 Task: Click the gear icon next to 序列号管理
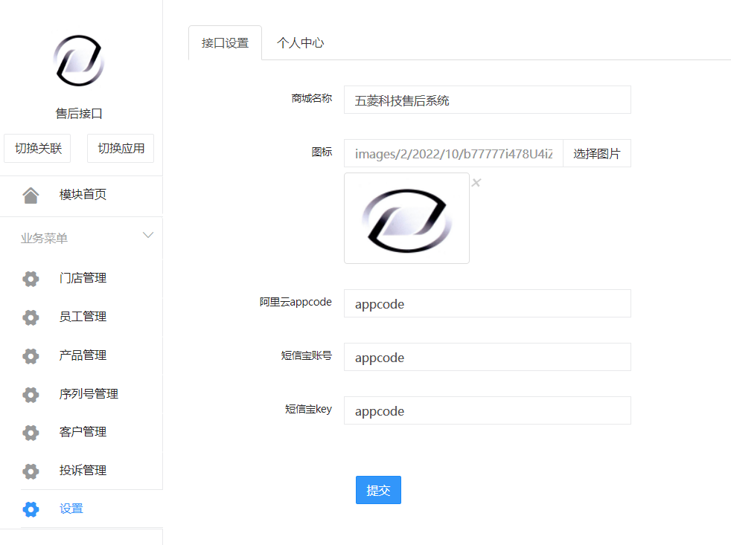pos(31,395)
